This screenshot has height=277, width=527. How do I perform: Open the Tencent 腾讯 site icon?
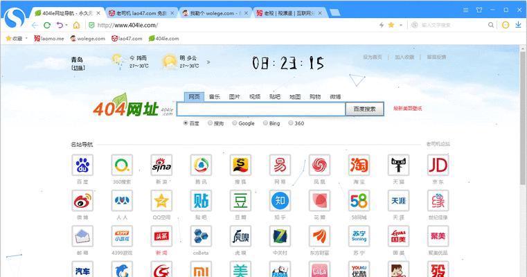(x=201, y=165)
